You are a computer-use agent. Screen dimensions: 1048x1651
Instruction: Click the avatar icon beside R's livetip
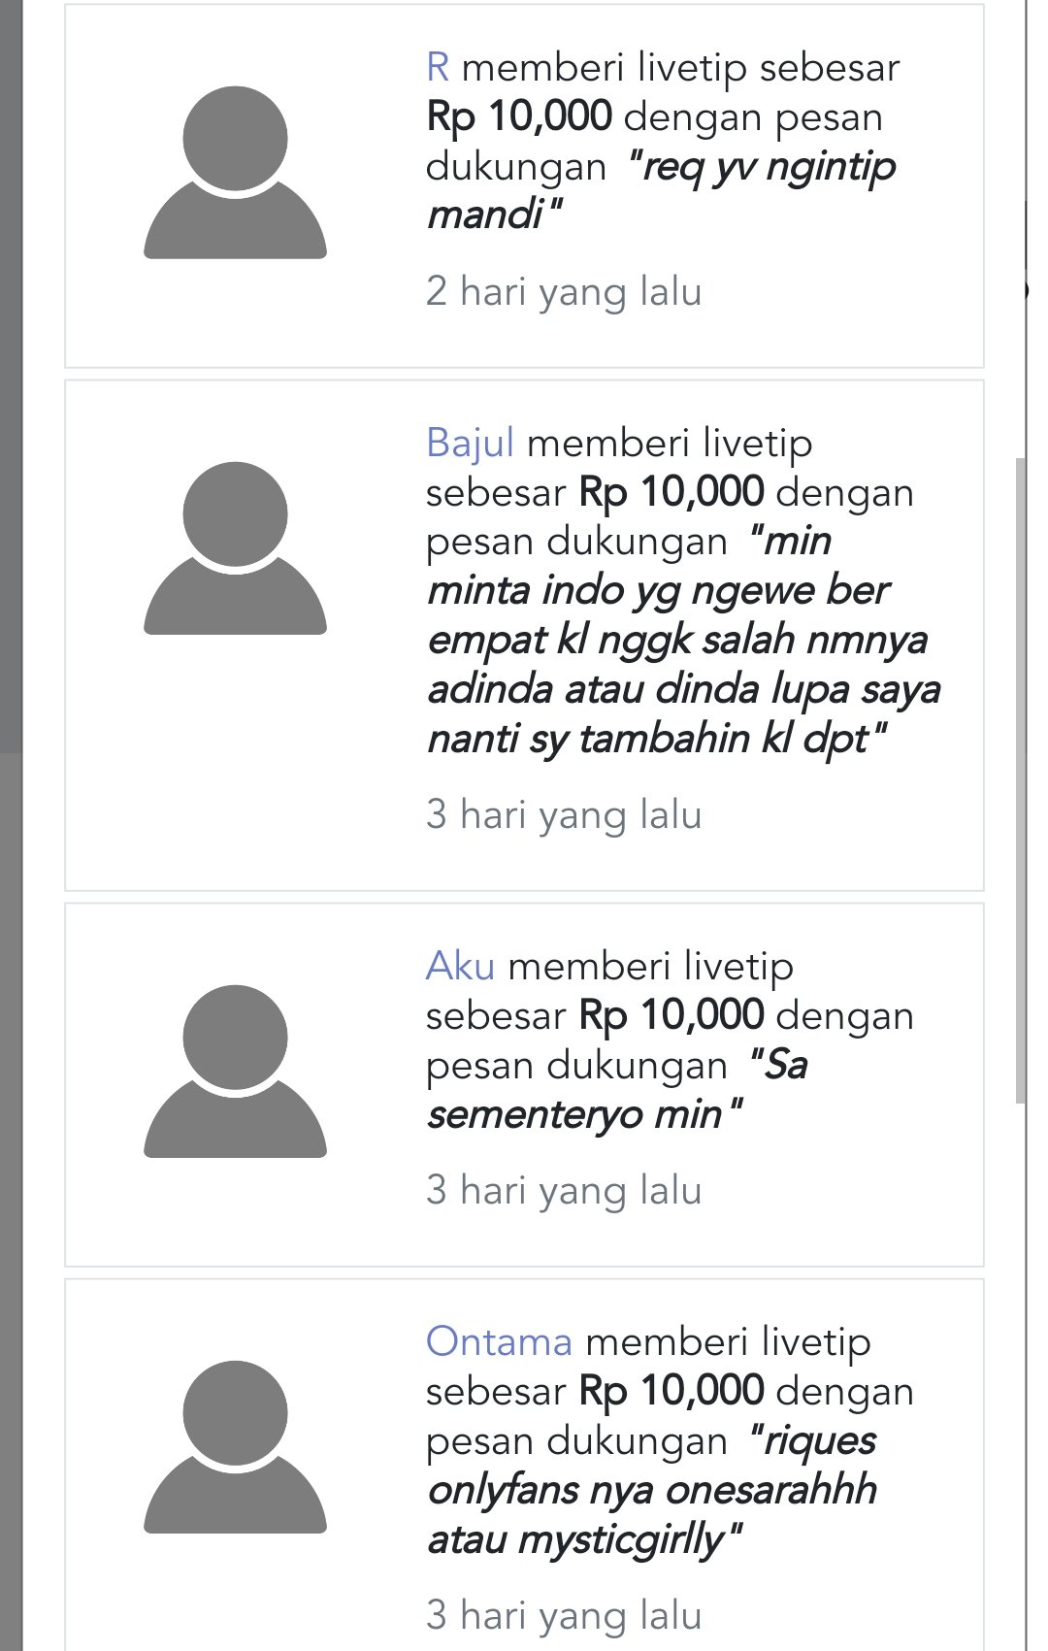click(x=235, y=172)
